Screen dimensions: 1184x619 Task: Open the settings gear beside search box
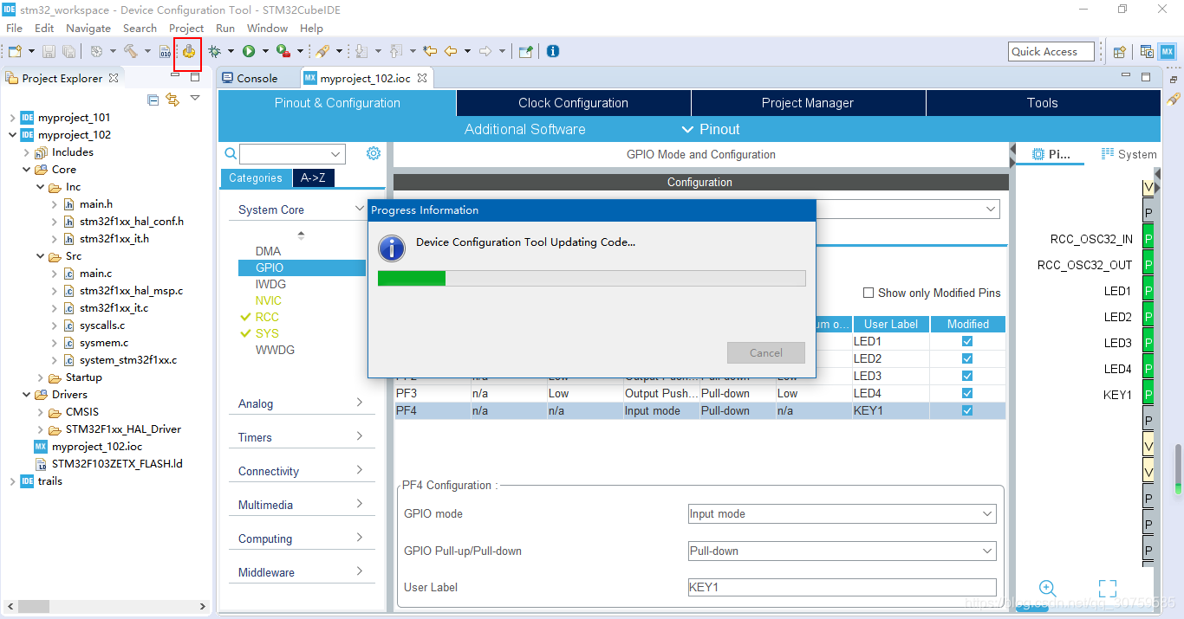click(x=374, y=153)
